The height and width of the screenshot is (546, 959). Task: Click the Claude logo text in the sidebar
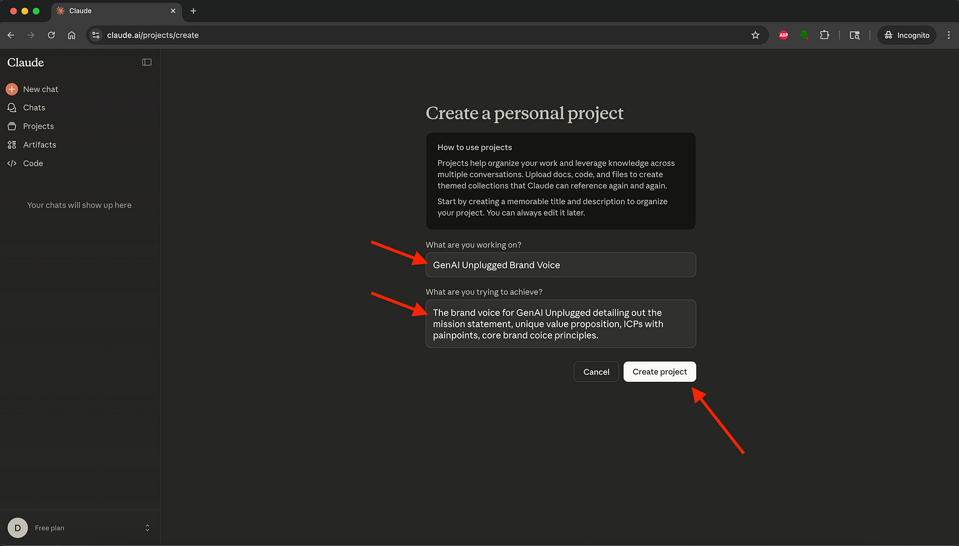point(26,63)
